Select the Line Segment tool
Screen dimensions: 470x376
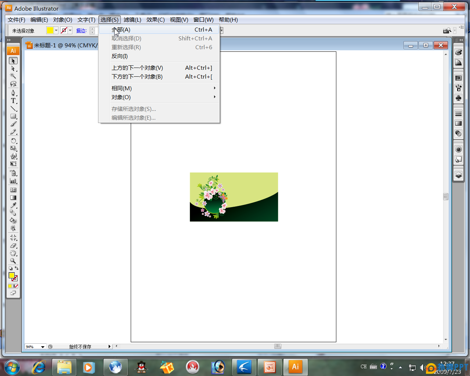pos(13,108)
